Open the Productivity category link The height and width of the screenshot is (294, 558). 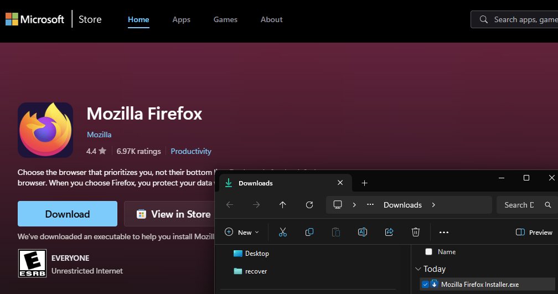pyautogui.click(x=191, y=151)
